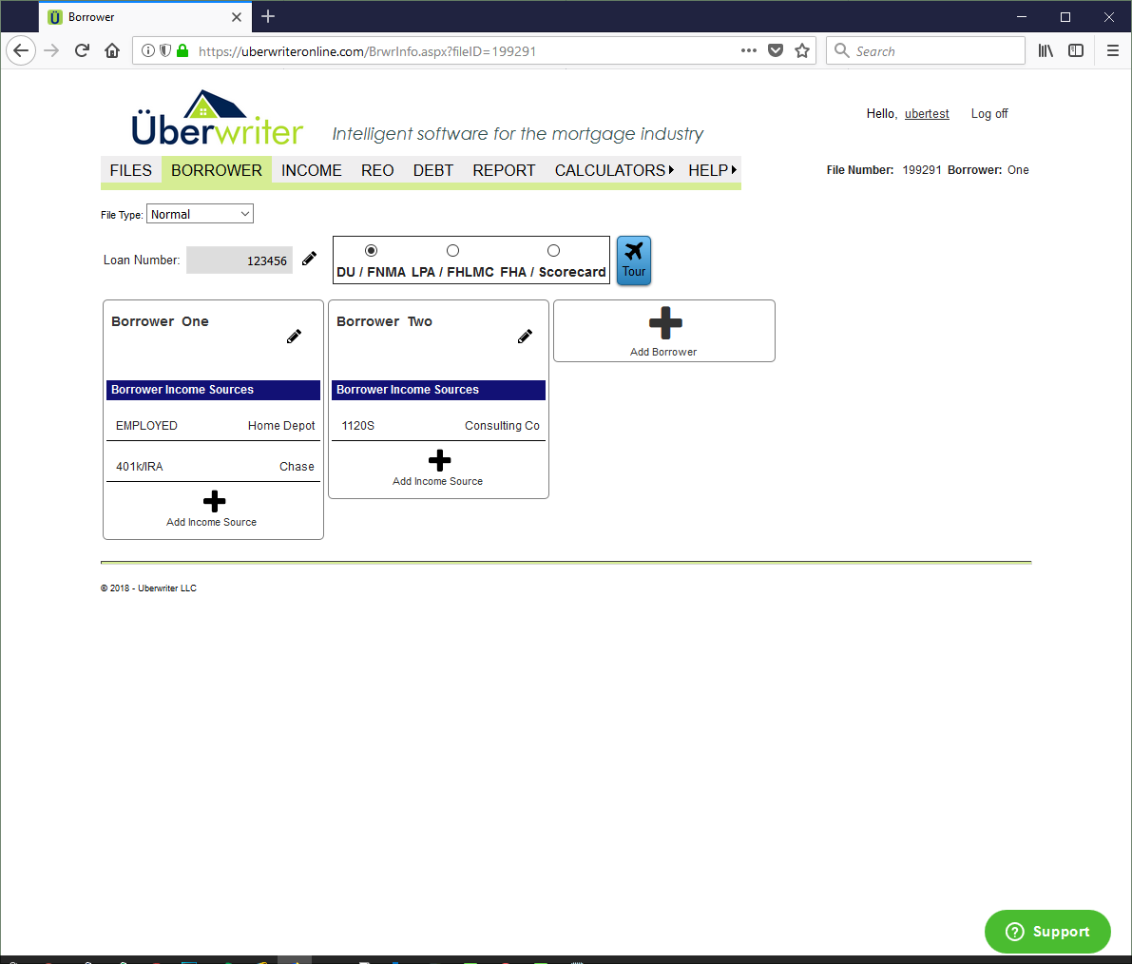Image resolution: width=1132 pixels, height=964 pixels.
Task: Expand the CALCULATORS menu
Action: [614, 170]
